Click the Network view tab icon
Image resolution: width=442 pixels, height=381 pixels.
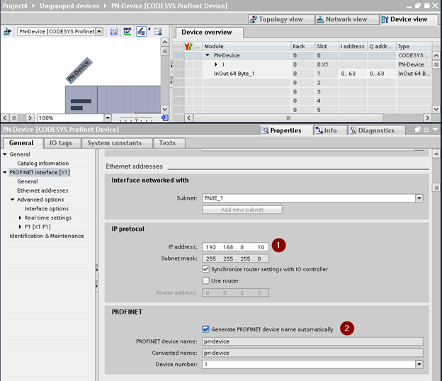click(x=320, y=19)
